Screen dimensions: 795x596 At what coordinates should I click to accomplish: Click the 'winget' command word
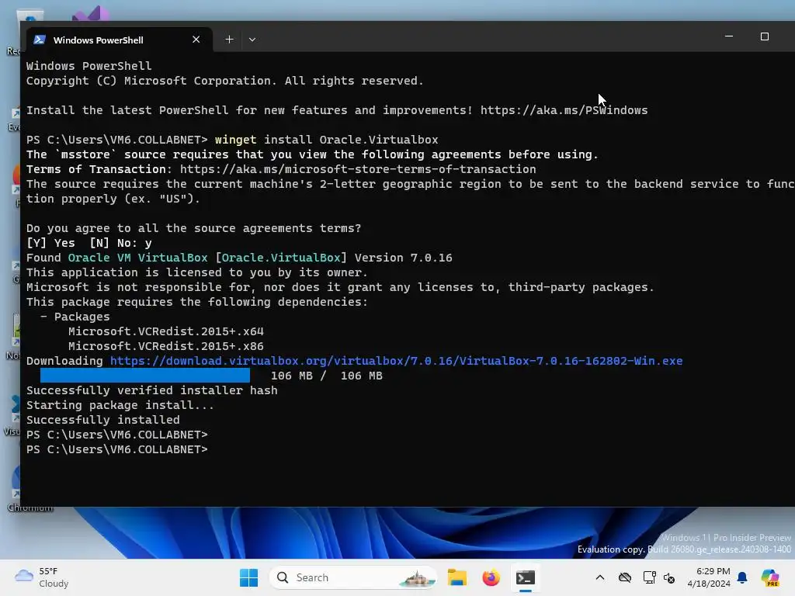coord(236,140)
